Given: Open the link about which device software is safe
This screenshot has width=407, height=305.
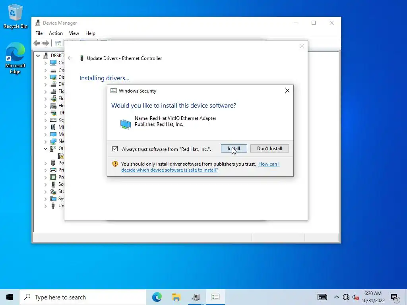Looking at the screenshot, I should [200, 167].
